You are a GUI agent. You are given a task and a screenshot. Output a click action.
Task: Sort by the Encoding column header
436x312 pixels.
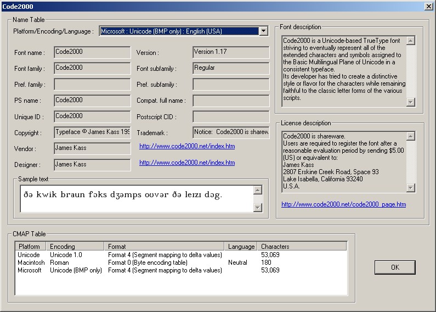tap(75, 246)
